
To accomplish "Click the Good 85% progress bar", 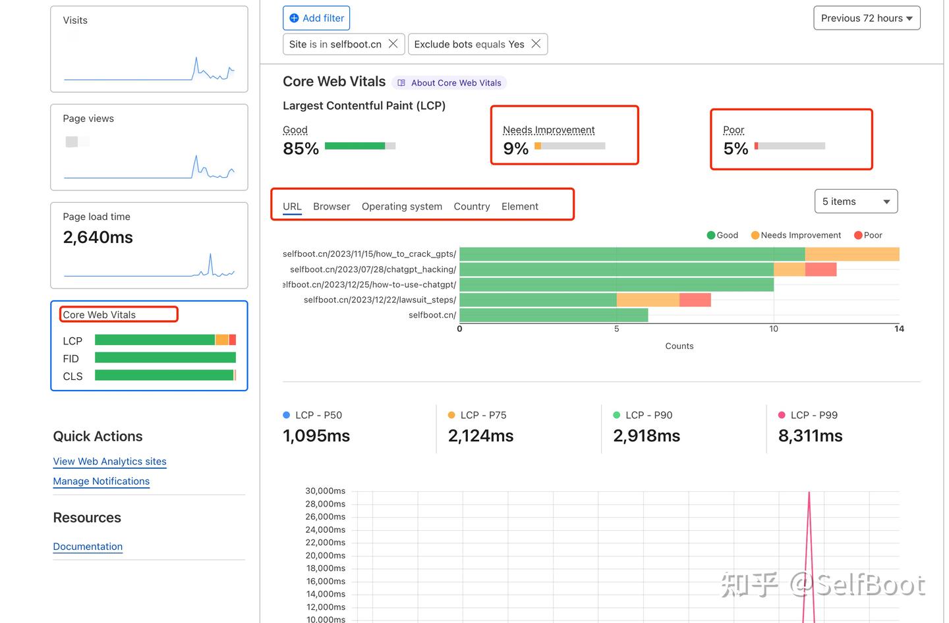I will tap(360, 146).
